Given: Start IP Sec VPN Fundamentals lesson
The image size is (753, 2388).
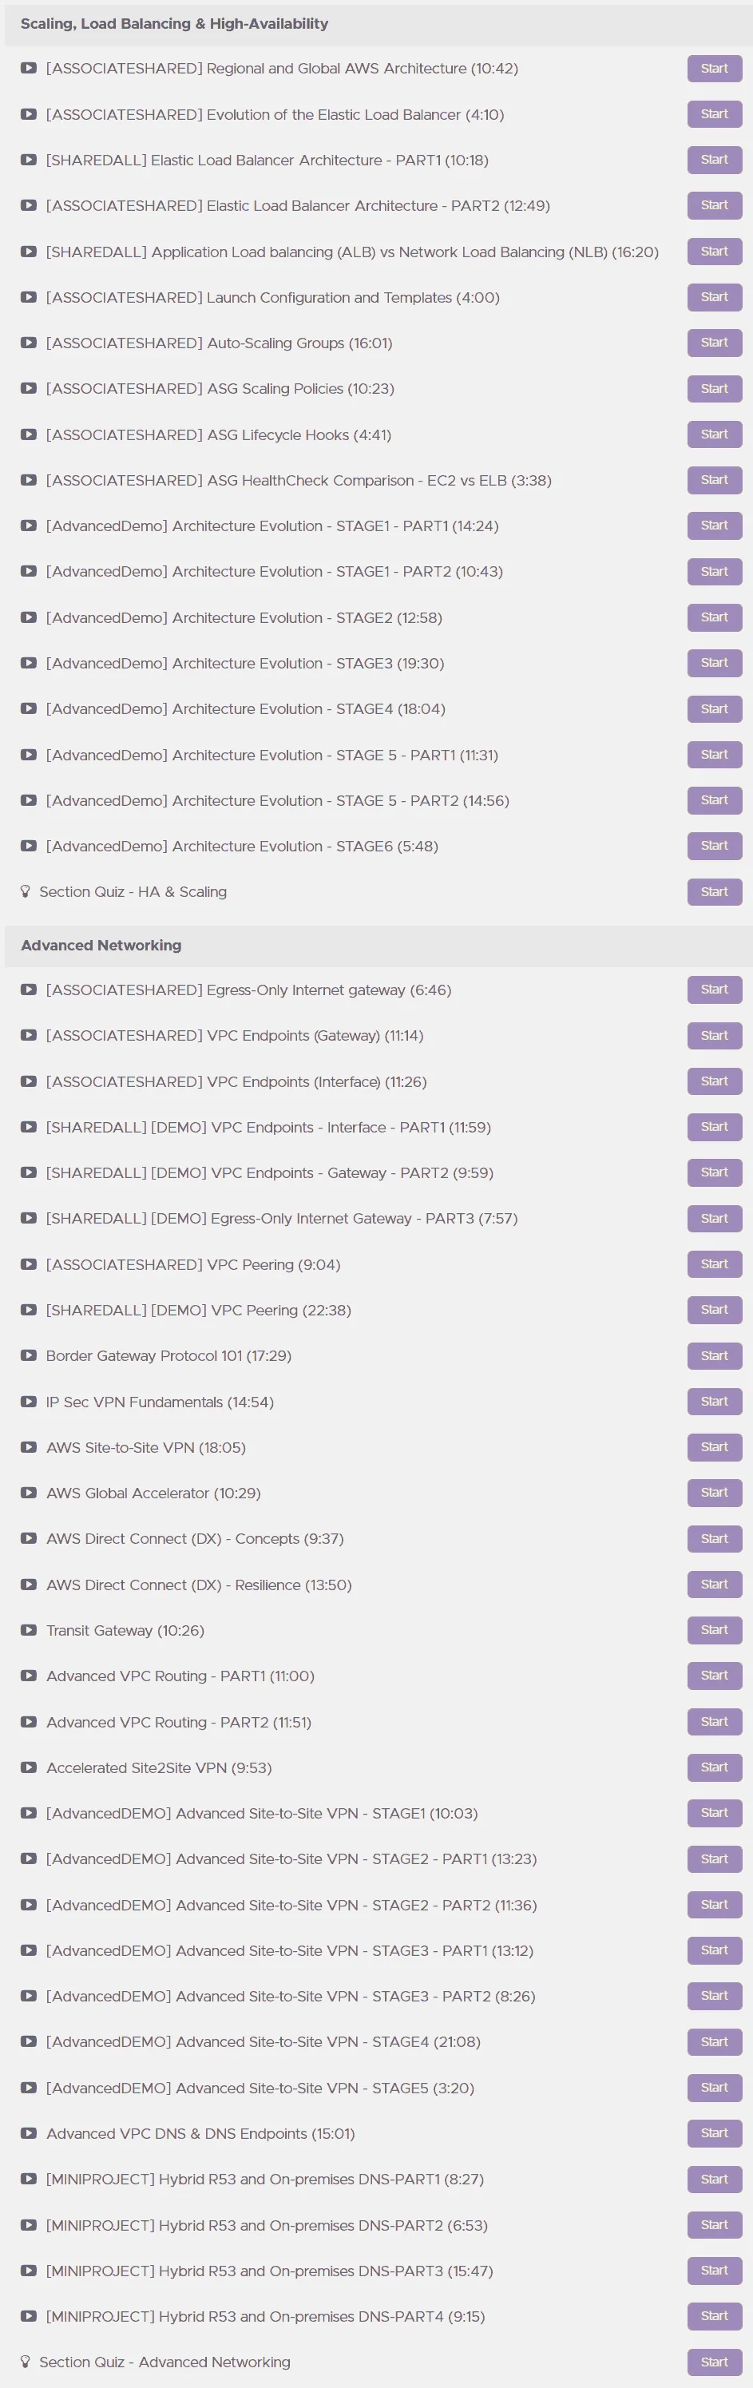Looking at the screenshot, I should click(714, 1402).
